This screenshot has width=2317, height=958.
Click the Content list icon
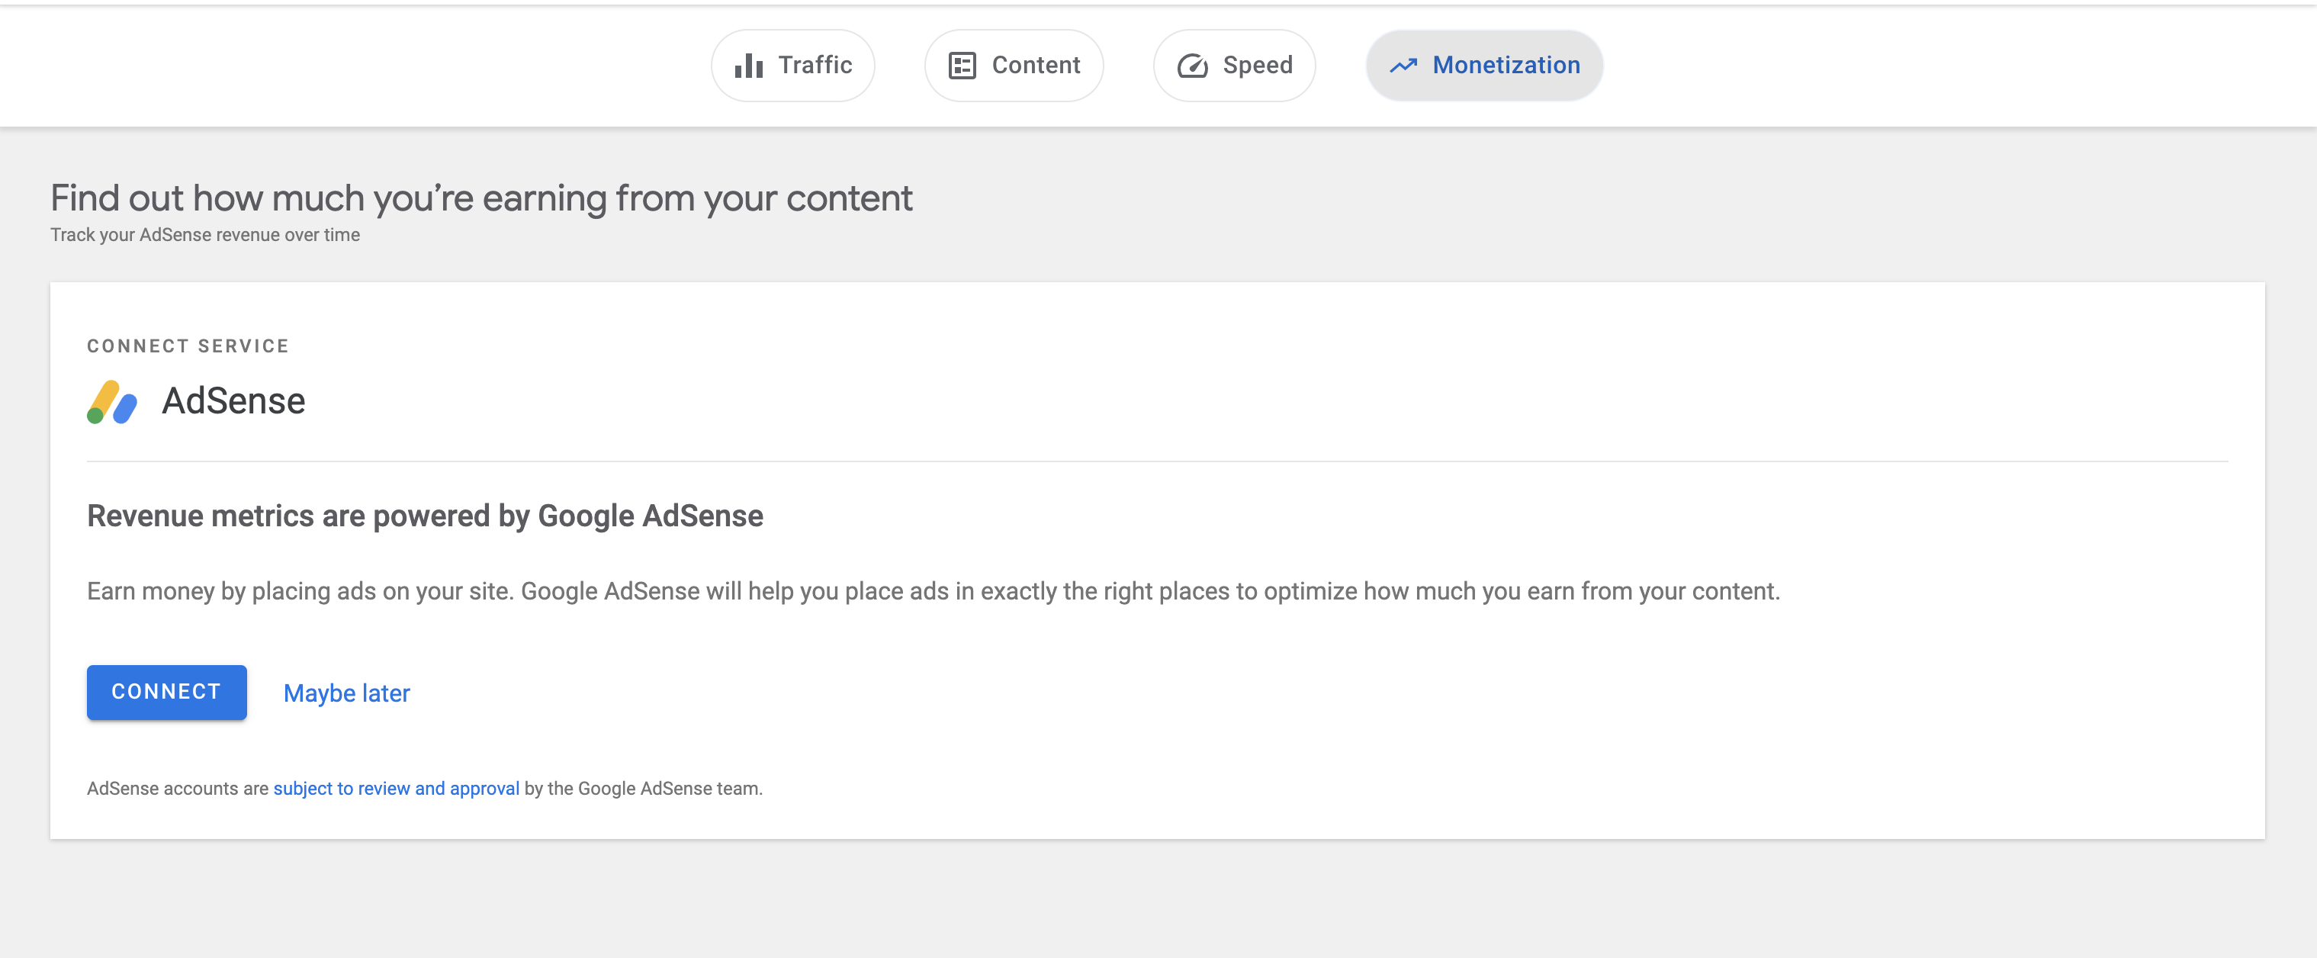click(962, 65)
